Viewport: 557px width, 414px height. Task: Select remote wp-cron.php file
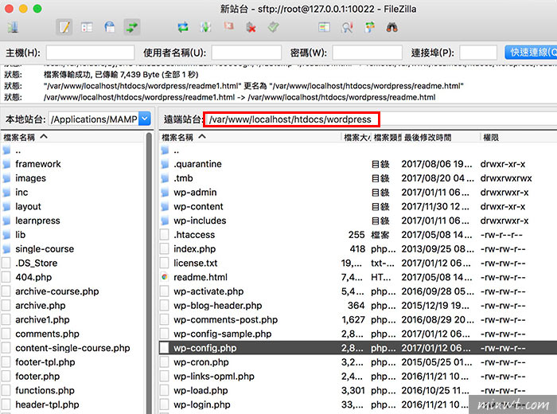(201, 362)
